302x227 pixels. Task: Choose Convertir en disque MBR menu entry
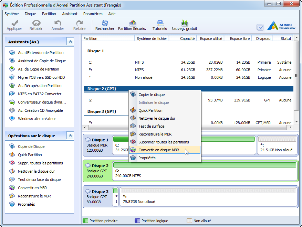159,150
